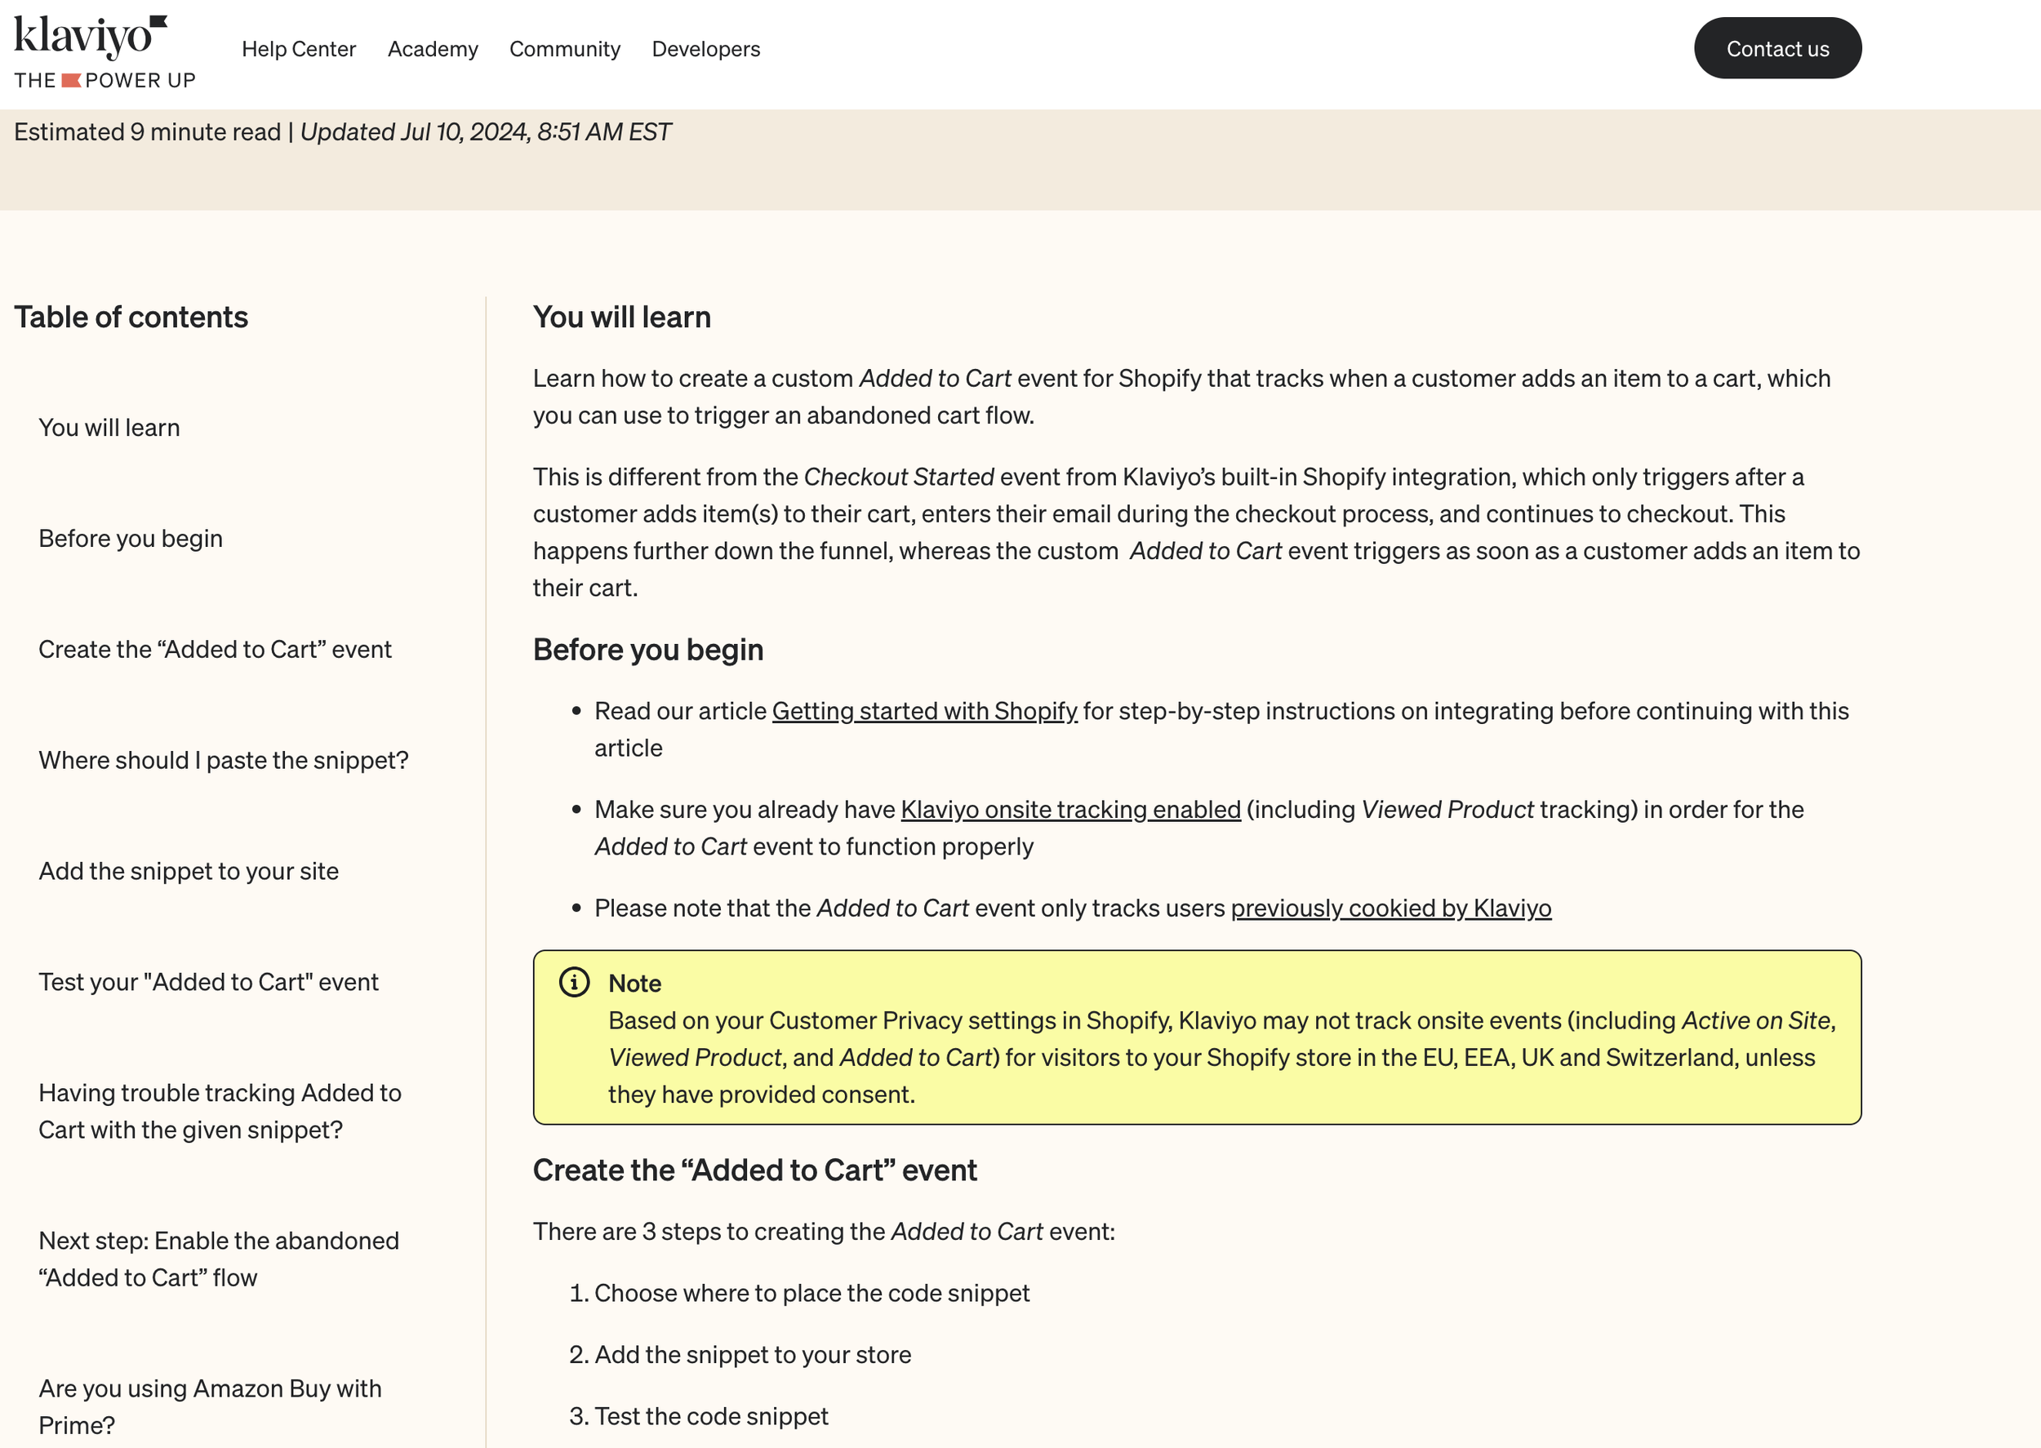Open the Getting started with Shopify link
The width and height of the screenshot is (2041, 1448).
(x=923, y=711)
